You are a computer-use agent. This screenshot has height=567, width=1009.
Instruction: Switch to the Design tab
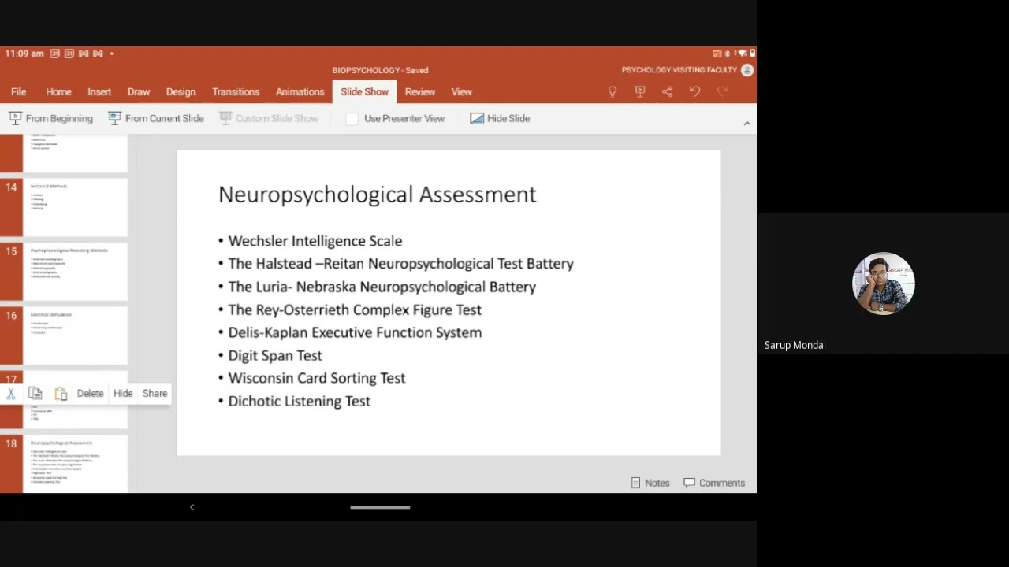[x=181, y=92]
